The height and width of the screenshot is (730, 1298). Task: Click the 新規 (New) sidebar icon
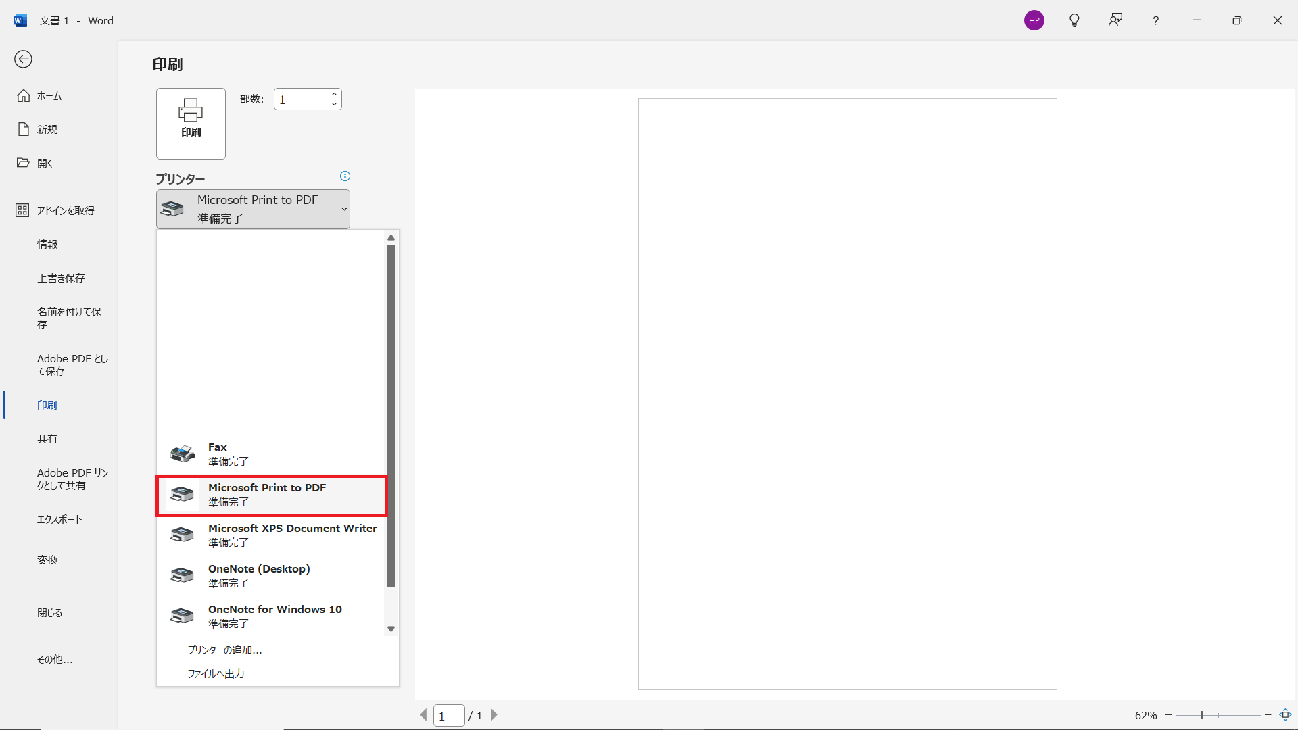[23, 129]
